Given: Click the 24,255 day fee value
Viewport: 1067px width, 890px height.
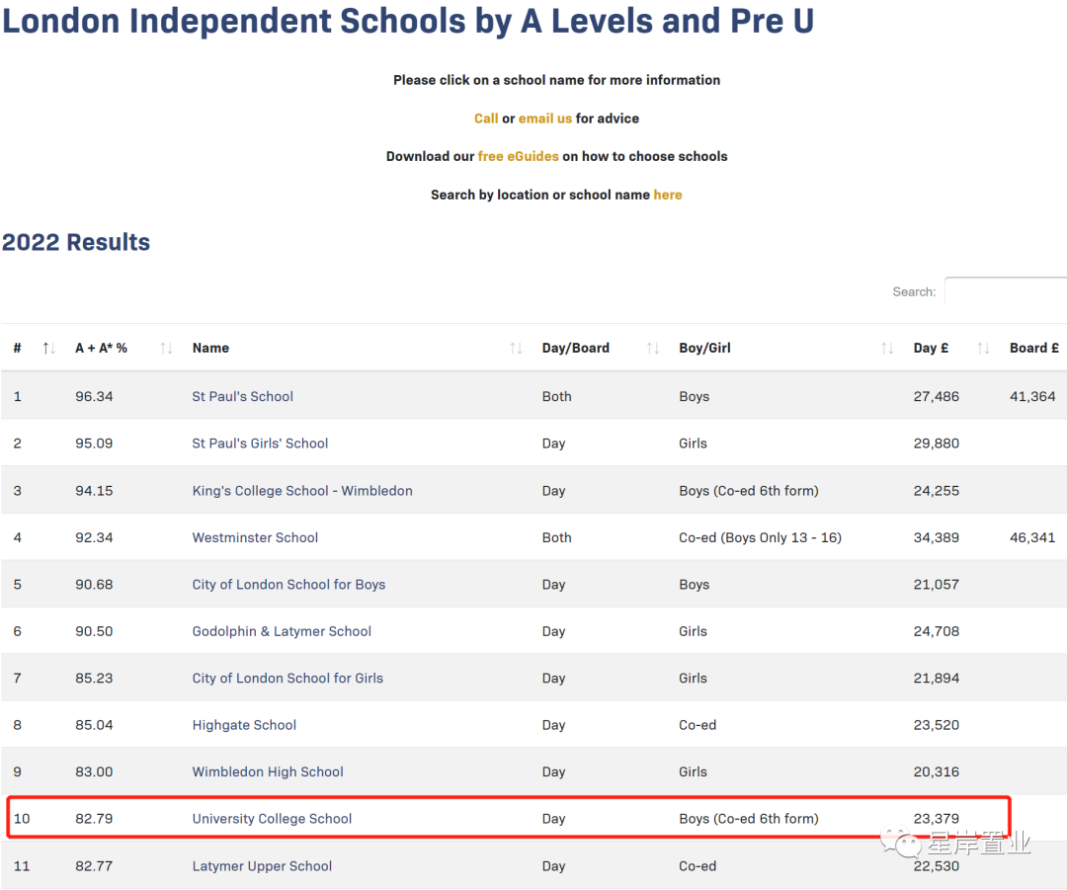Looking at the screenshot, I should click(937, 491).
